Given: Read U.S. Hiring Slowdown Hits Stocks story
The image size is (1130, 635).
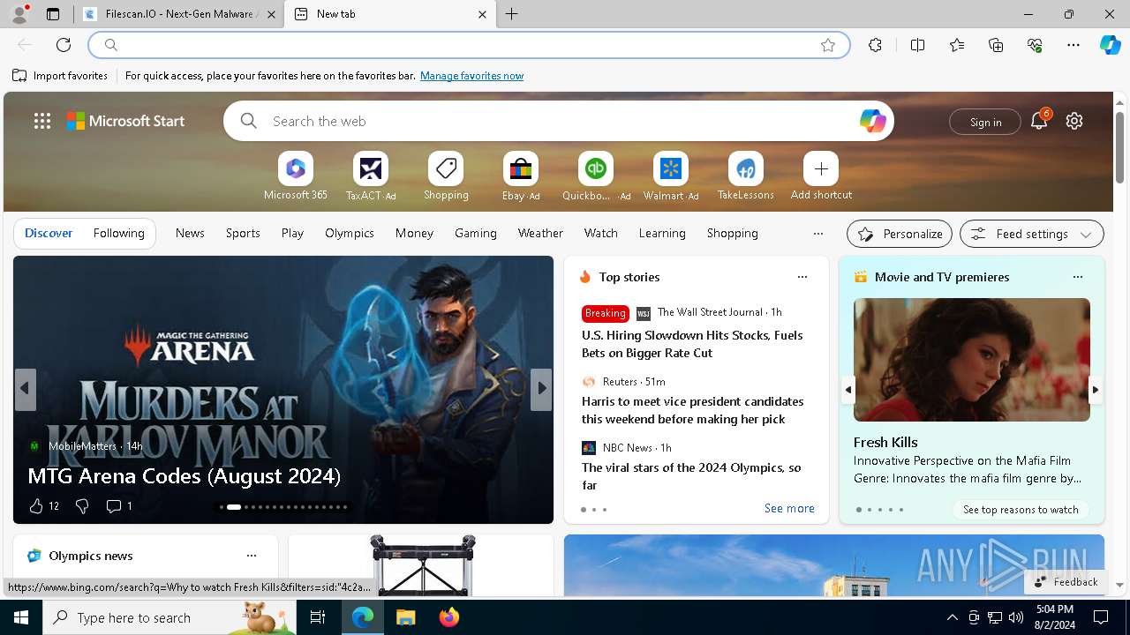Looking at the screenshot, I should [692, 344].
